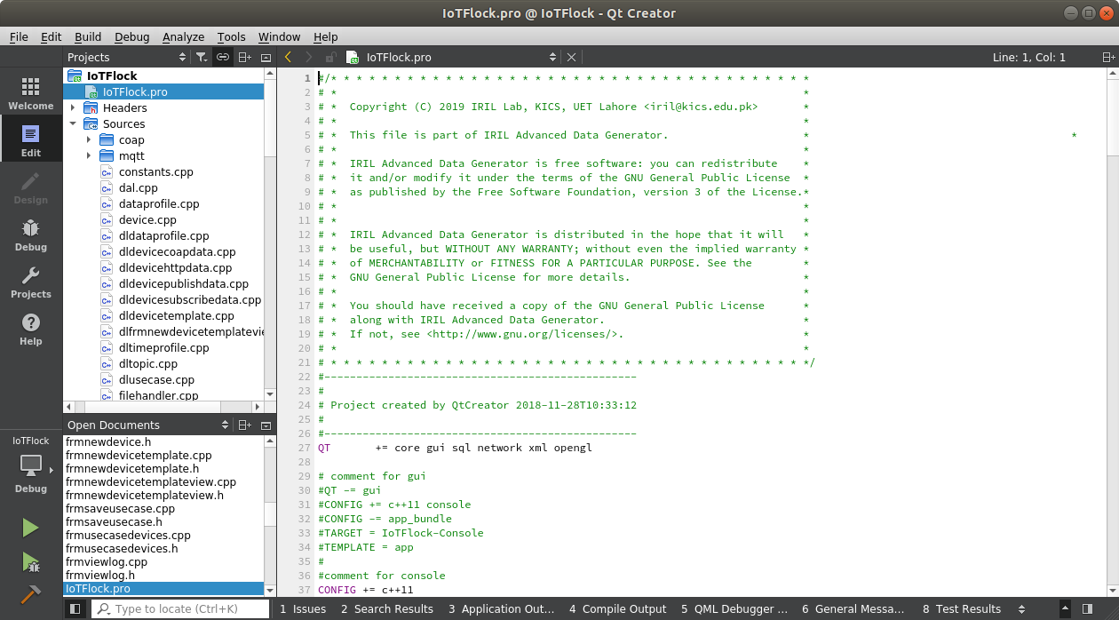Open the Application Output pane
Image resolution: width=1119 pixels, height=620 pixels.
tap(501, 608)
